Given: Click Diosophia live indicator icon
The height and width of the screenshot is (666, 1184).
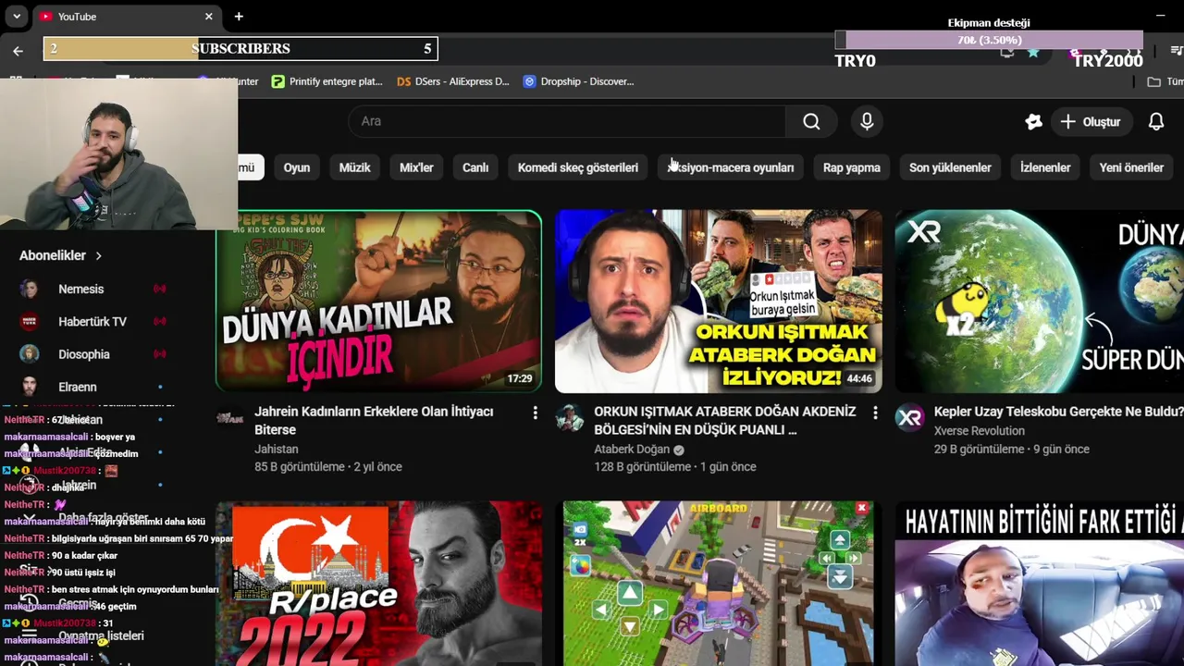Looking at the screenshot, I should click(159, 354).
